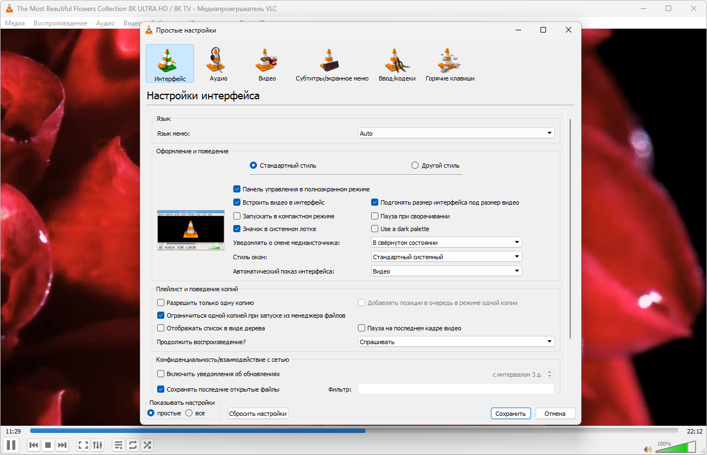Mute audio with the speaker icon
The height and width of the screenshot is (455, 707).
pos(647,448)
